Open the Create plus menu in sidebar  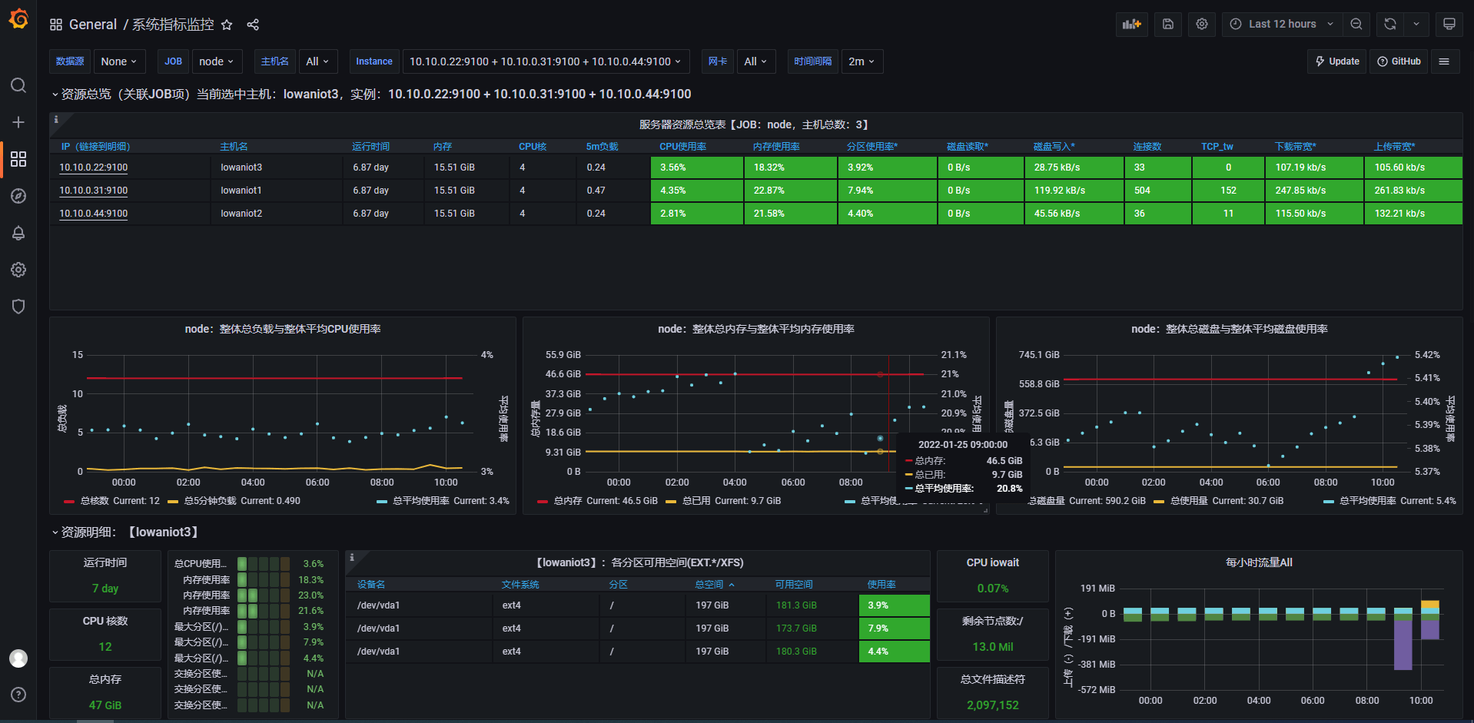pos(18,122)
